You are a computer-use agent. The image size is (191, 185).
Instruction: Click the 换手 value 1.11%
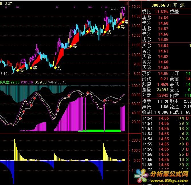pyautogui.click(x=163, y=101)
